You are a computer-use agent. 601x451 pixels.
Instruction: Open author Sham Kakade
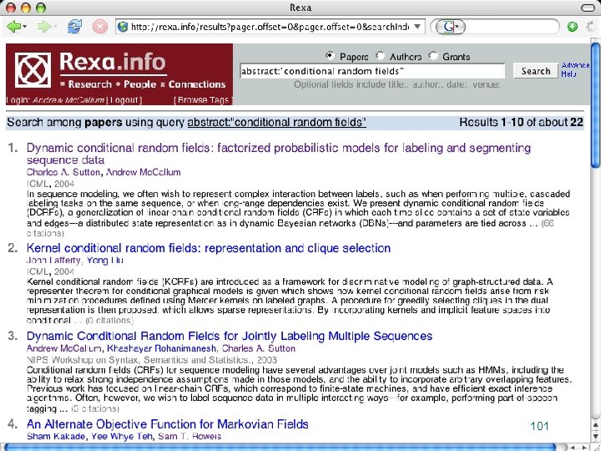coord(54,437)
